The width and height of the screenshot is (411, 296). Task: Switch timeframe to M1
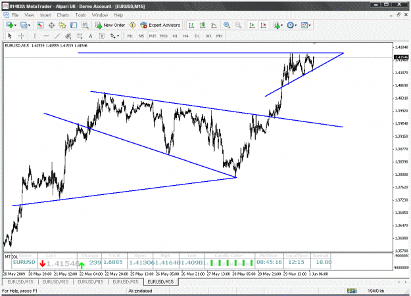130,36
